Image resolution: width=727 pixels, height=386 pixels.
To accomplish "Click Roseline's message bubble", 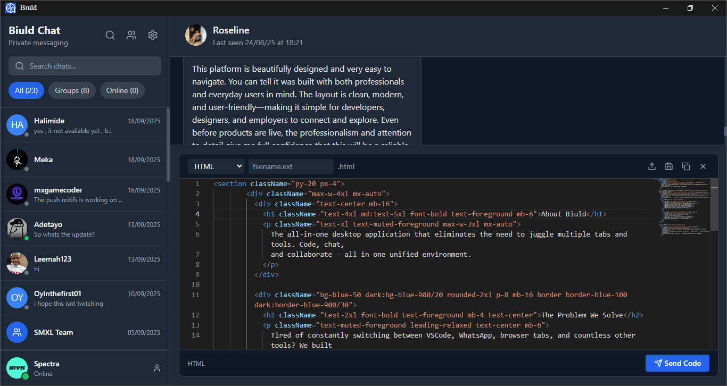I will click(x=302, y=101).
